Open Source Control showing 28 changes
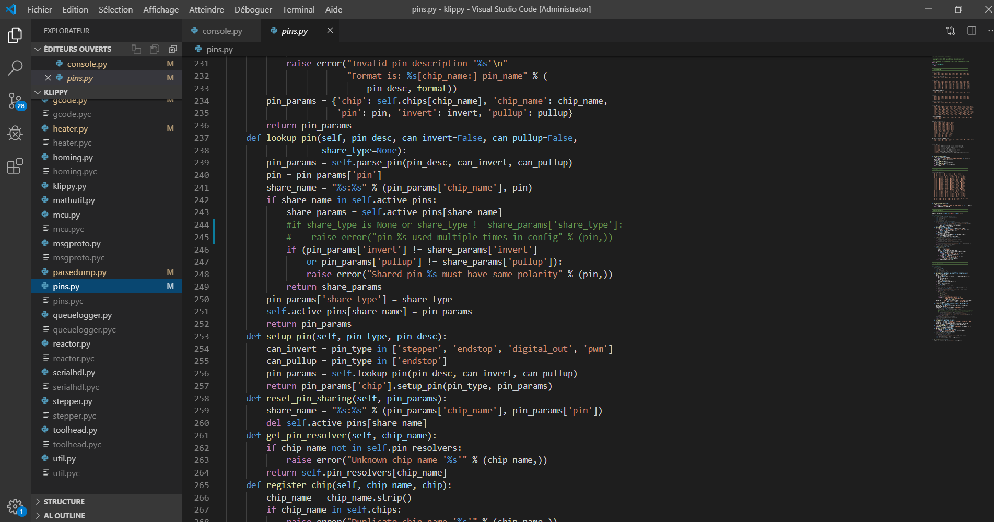This screenshot has width=994, height=522. click(15, 101)
